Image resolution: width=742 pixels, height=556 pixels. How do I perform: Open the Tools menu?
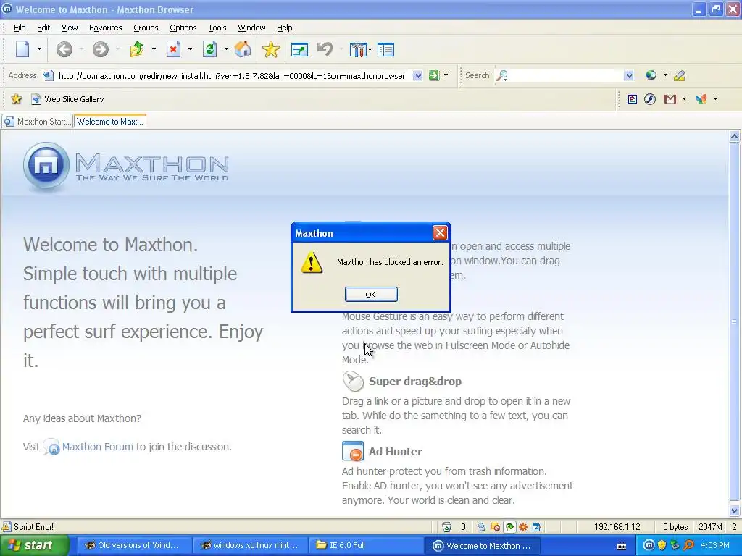[x=217, y=28]
